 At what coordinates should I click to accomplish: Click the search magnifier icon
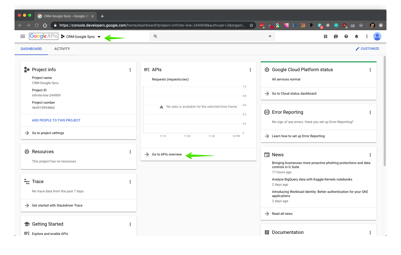(156, 36)
